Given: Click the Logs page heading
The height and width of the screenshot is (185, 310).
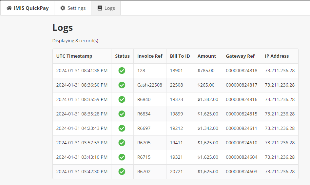Looking at the screenshot, I should click(63, 28).
